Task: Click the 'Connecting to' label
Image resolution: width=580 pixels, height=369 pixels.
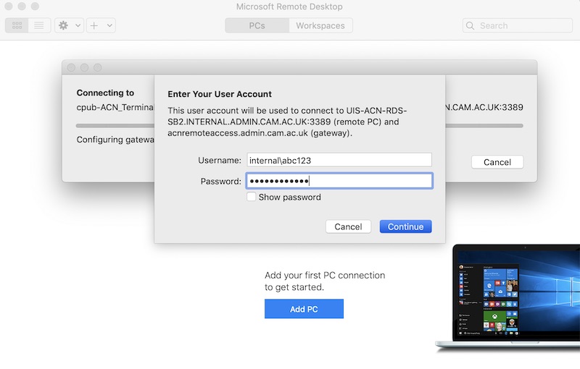Action: [x=105, y=93]
